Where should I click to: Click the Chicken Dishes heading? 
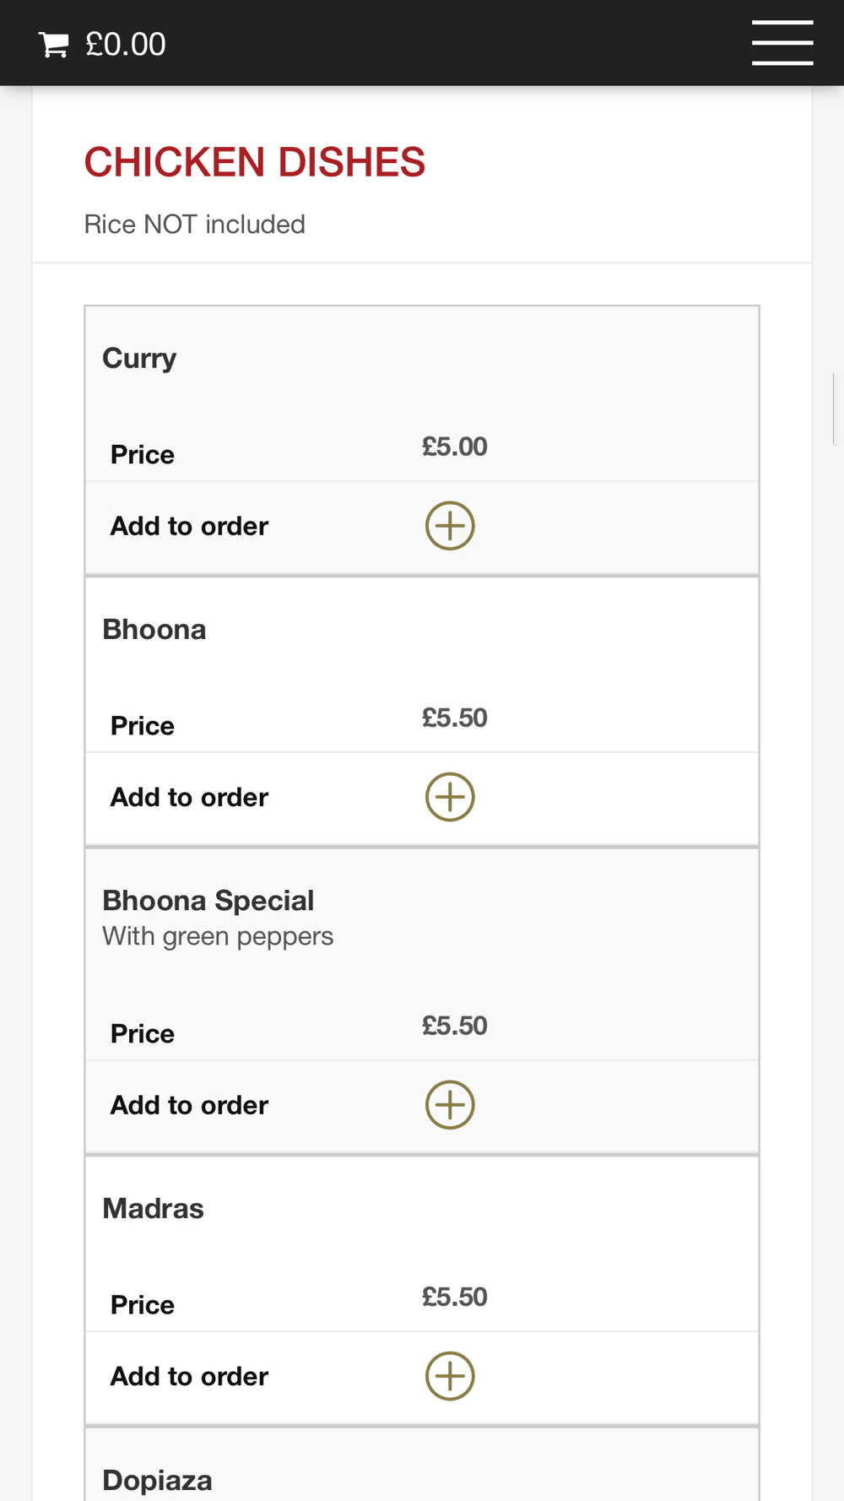pos(255,162)
